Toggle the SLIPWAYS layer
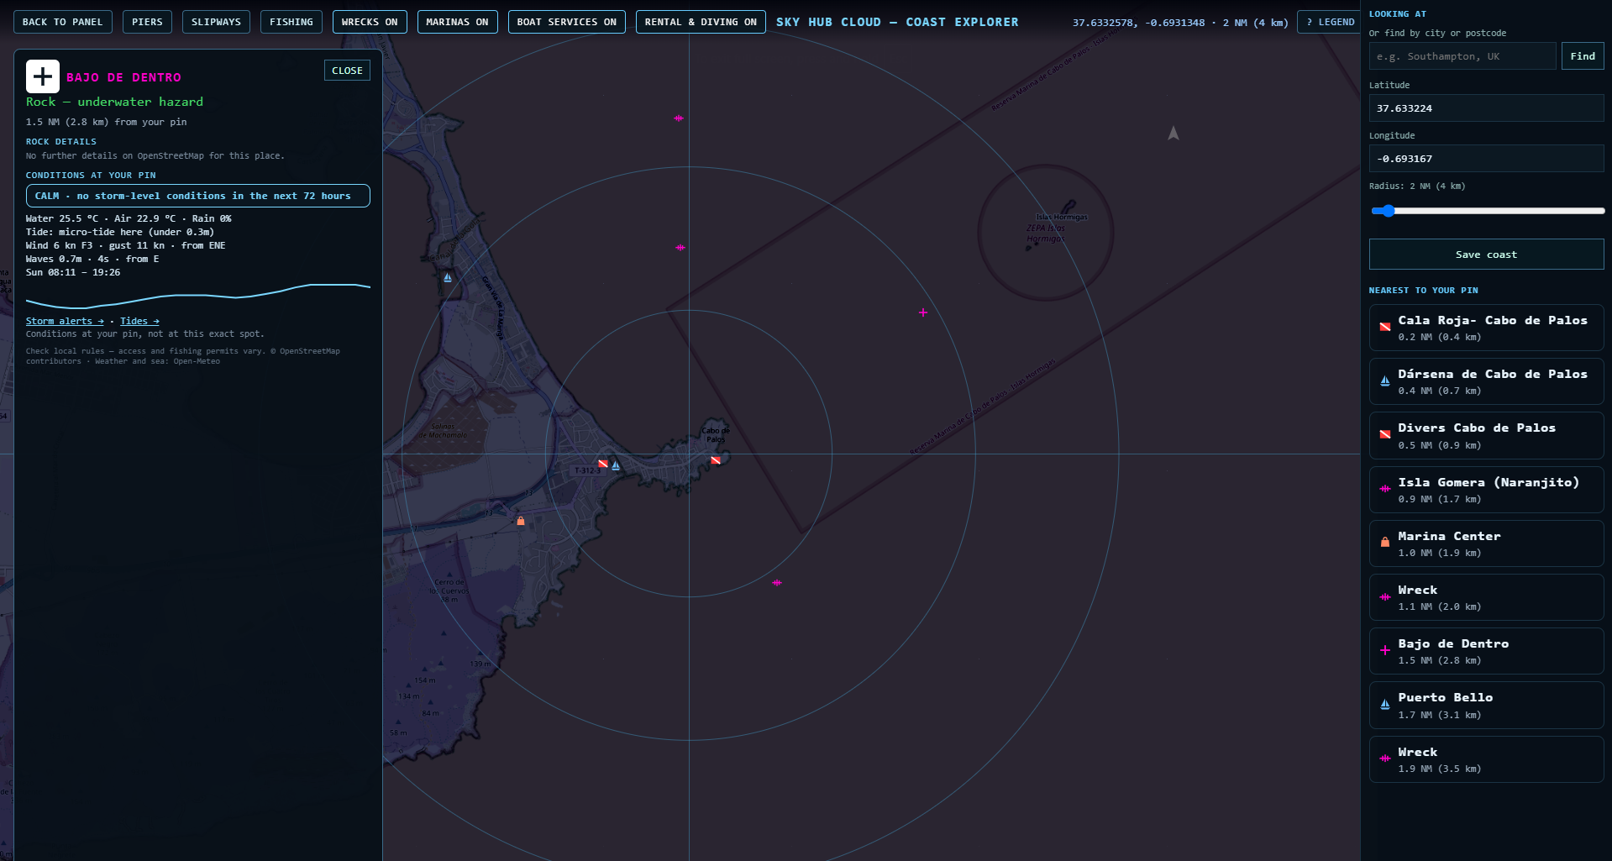 point(216,22)
